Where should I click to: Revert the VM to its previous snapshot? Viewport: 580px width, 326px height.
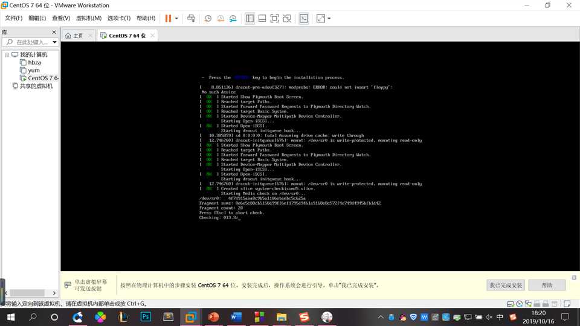coord(221,19)
